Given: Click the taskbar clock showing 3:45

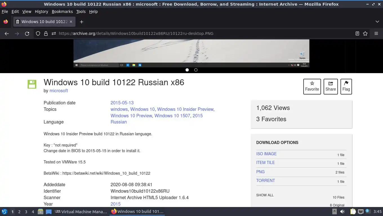Looking at the screenshot, I should [x=377, y=211].
